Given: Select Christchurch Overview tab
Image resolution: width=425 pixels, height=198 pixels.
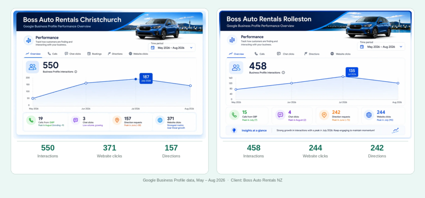Looking at the screenshot, I should [33, 54].
